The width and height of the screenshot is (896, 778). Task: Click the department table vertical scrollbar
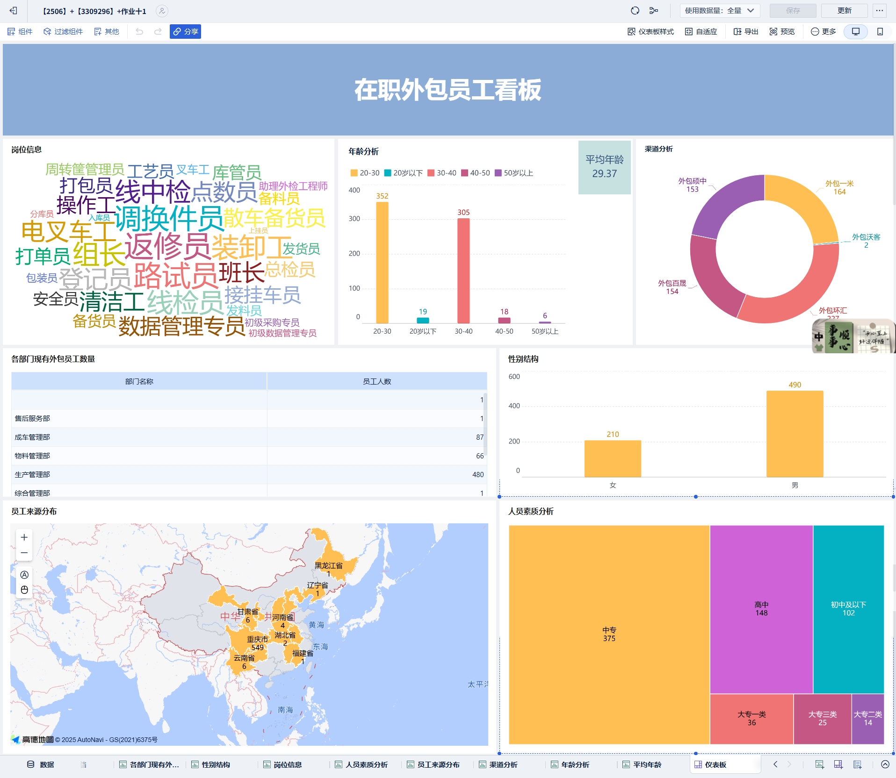pyautogui.click(x=485, y=424)
